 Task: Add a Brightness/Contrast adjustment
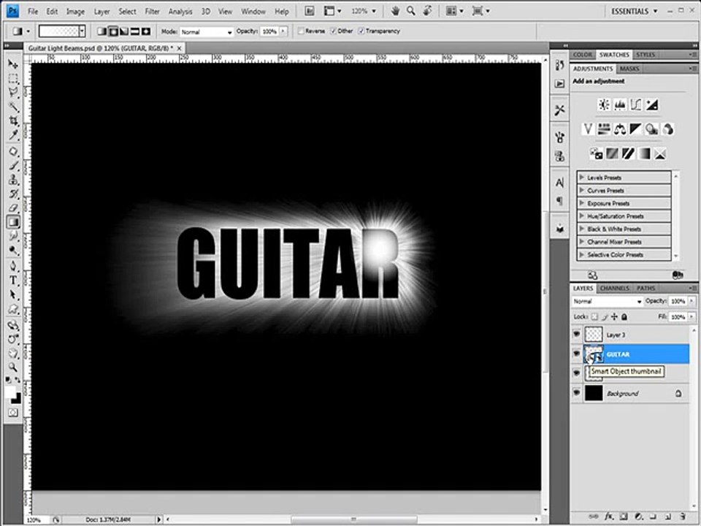(604, 105)
